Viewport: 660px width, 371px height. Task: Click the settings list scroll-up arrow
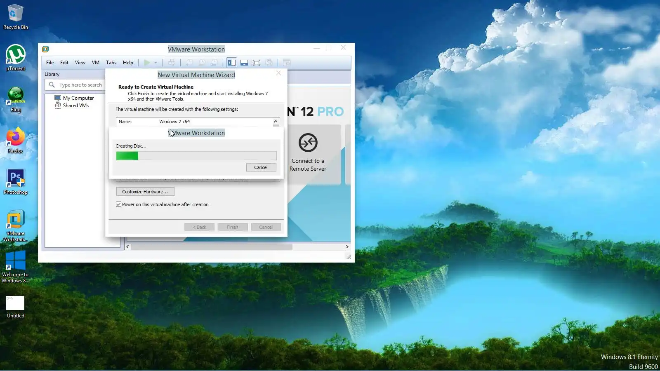coord(276,121)
